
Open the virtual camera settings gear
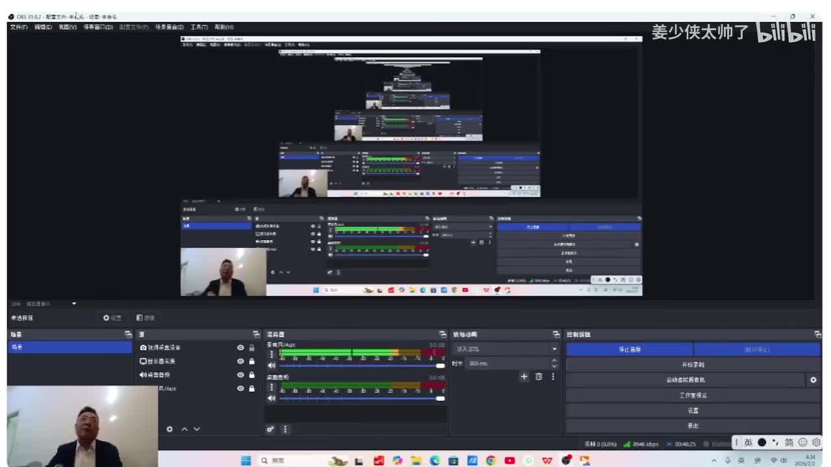pos(813,380)
